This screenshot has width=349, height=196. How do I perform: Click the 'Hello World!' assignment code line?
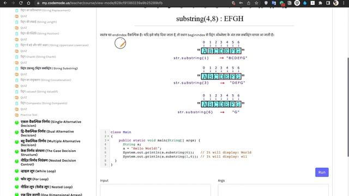[x=142, y=148]
